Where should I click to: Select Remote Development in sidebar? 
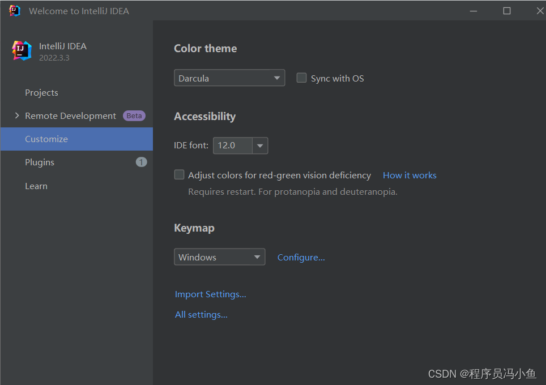70,115
